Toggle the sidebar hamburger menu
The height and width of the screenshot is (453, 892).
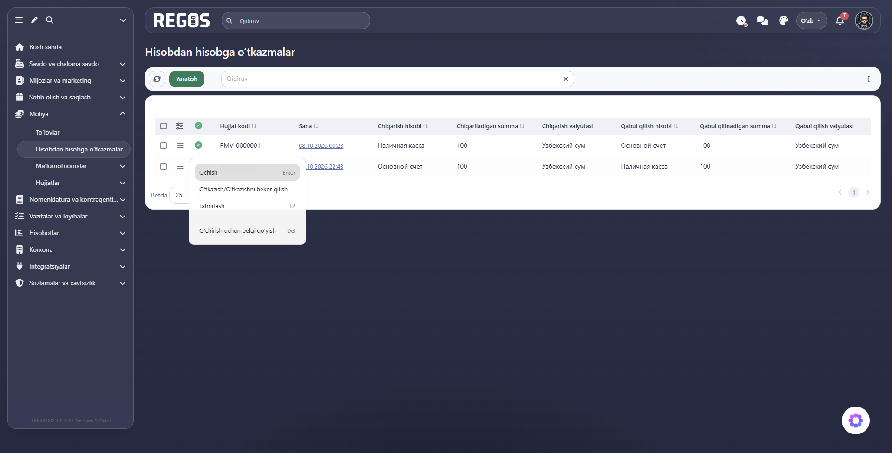(x=19, y=20)
